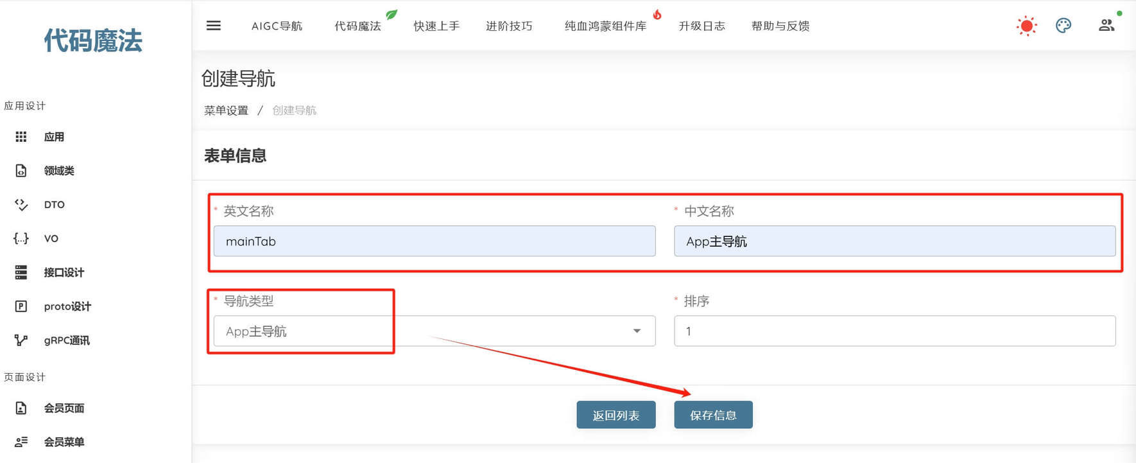Click the 表单信息 heading
The width and height of the screenshot is (1136, 463).
(x=235, y=155)
